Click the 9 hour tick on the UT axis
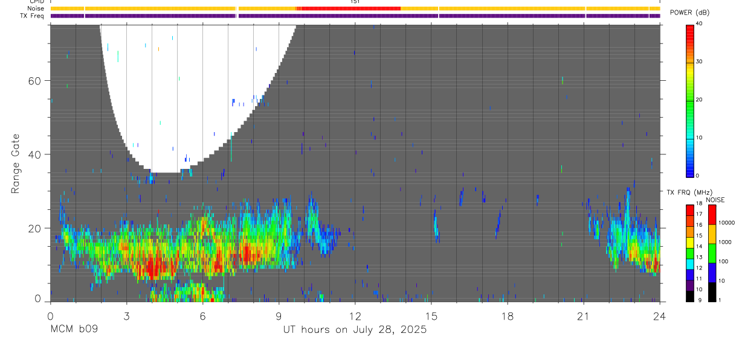The height and width of the screenshot is (342, 742). [x=279, y=315]
